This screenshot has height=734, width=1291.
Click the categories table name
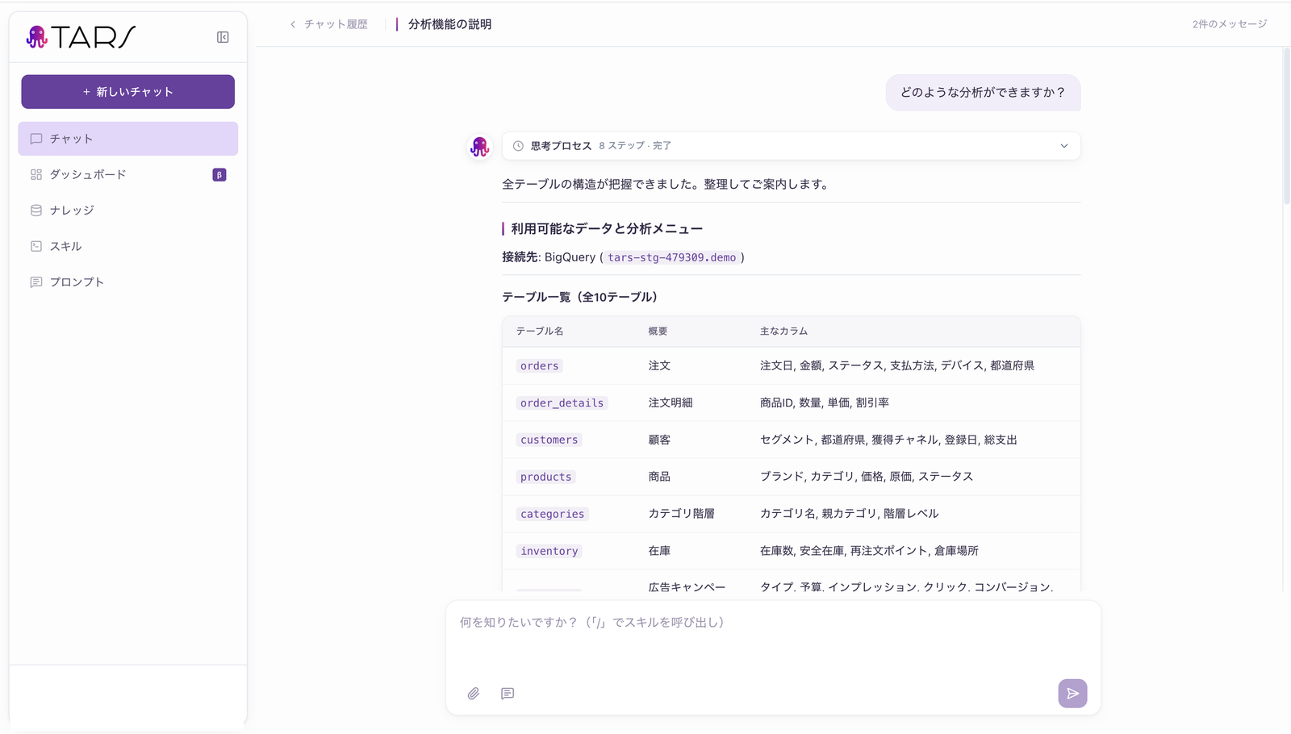pyautogui.click(x=552, y=515)
